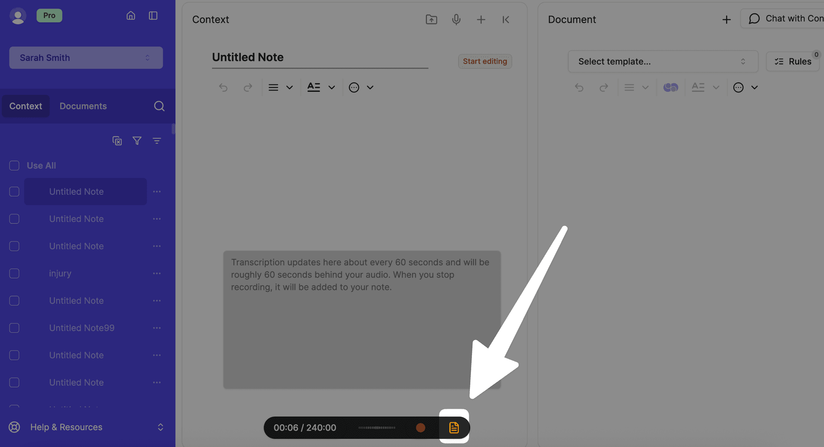Image resolution: width=824 pixels, height=447 pixels.
Task: Check the checkbox next to injury
Action: (14, 273)
